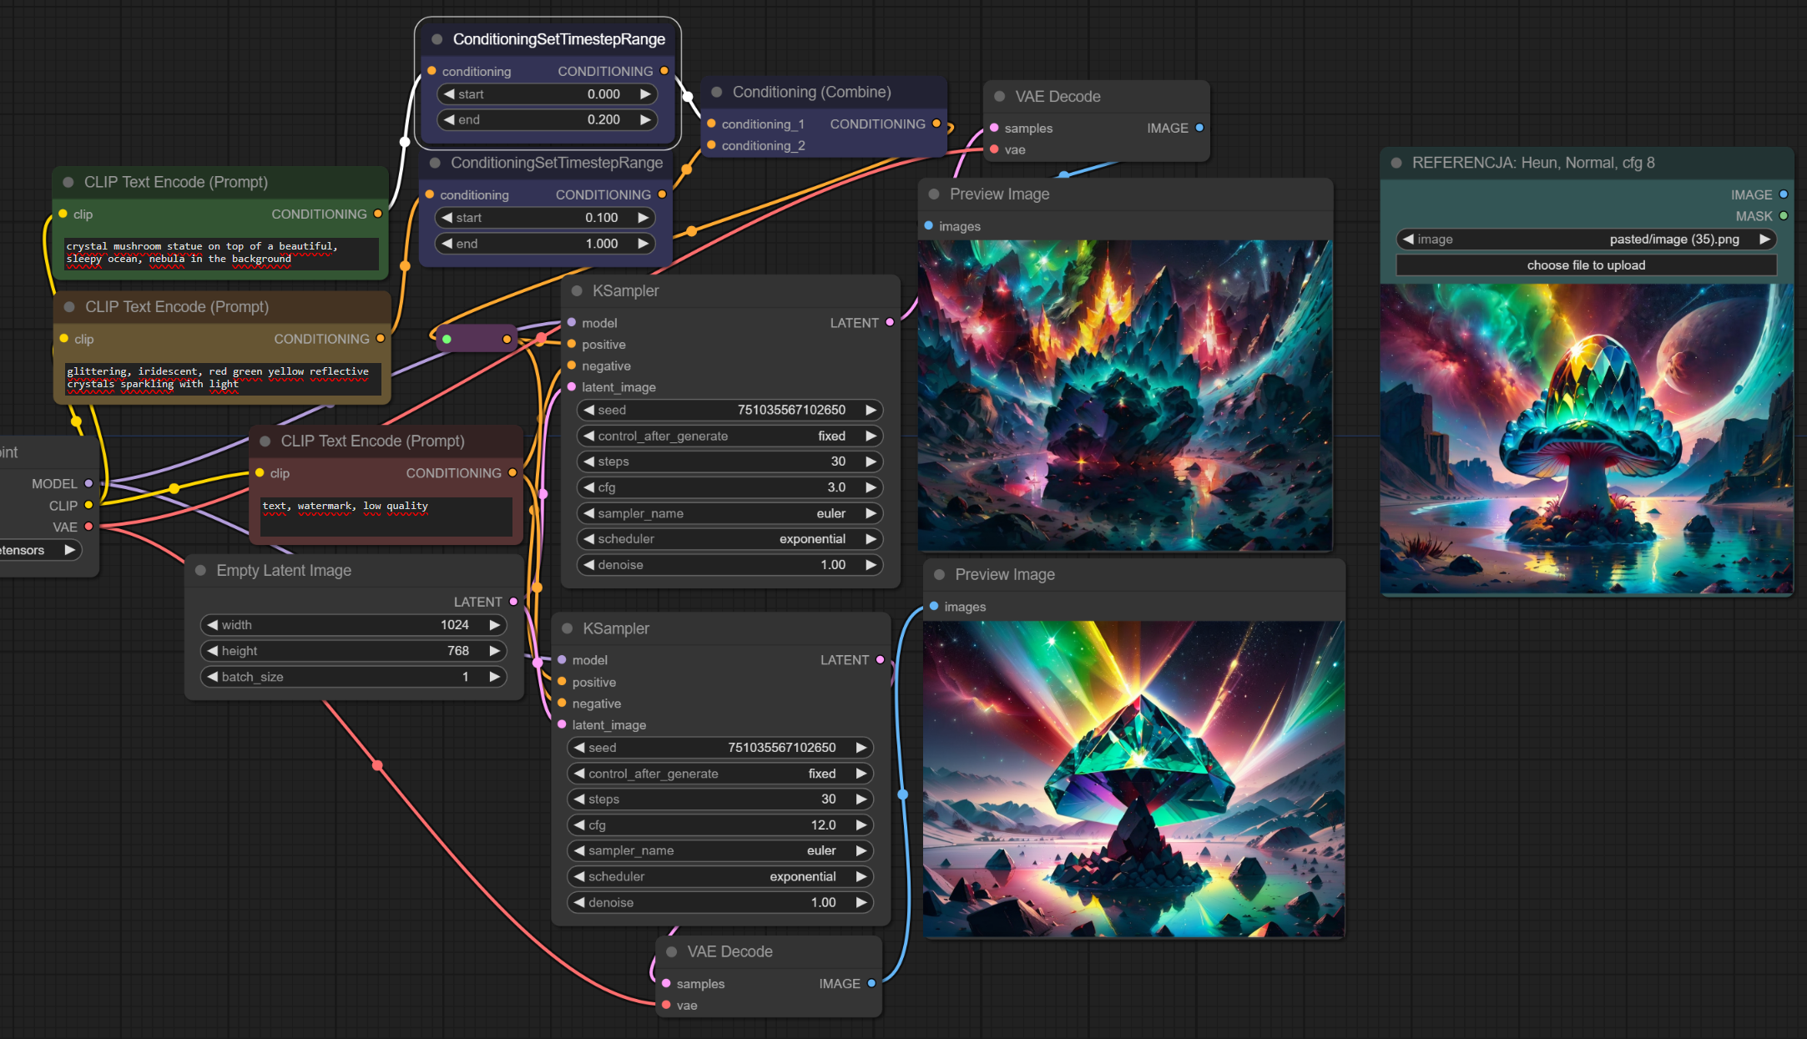This screenshot has width=1807, height=1039.
Task: Collapse the top KSampler node via its dot
Action: tap(577, 291)
